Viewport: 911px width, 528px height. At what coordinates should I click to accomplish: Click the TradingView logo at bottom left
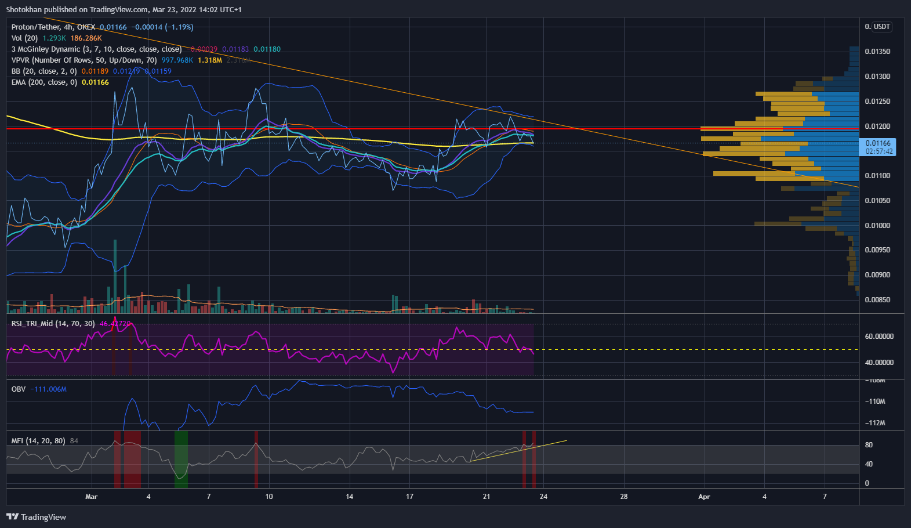click(36, 517)
